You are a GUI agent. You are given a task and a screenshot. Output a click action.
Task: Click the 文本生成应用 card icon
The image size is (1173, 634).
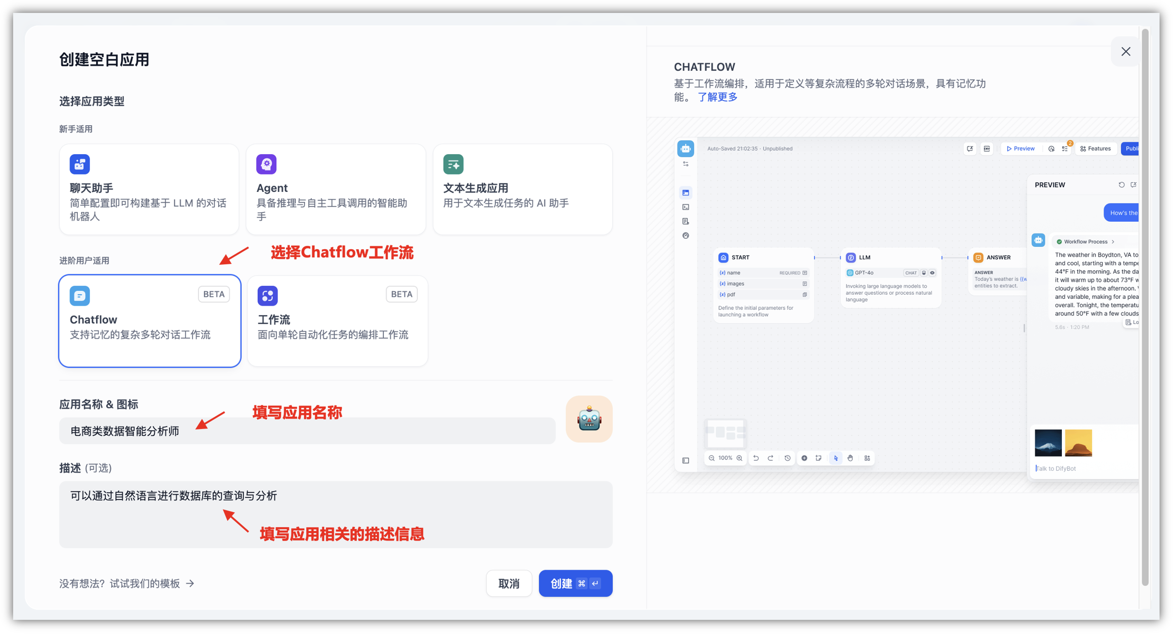(453, 164)
